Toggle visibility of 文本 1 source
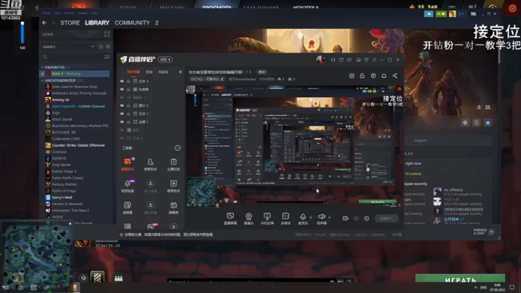The height and width of the screenshot is (293, 521). pyautogui.click(x=122, y=113)
